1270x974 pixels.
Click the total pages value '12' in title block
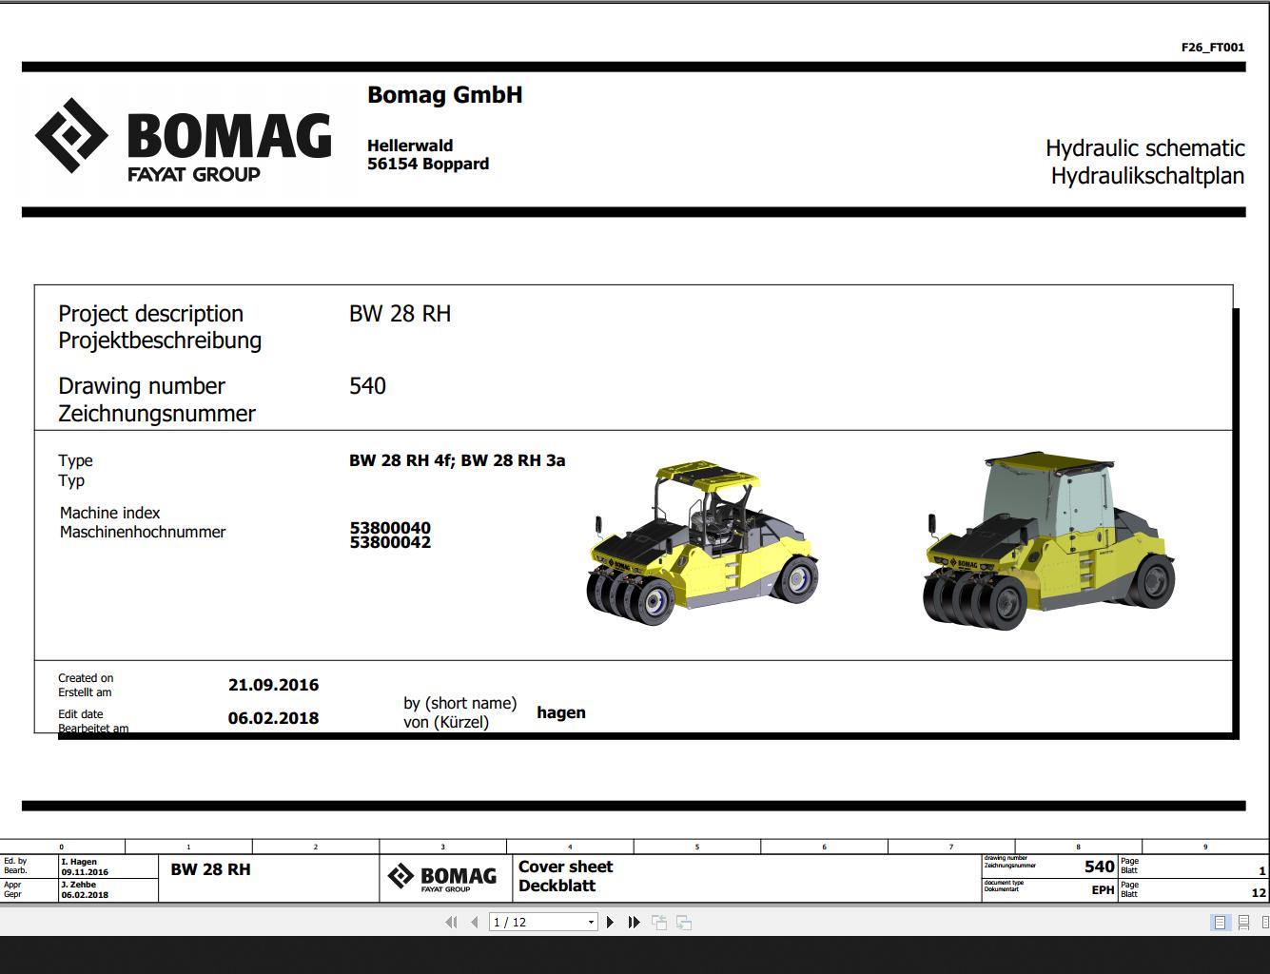pos(1259,892)
